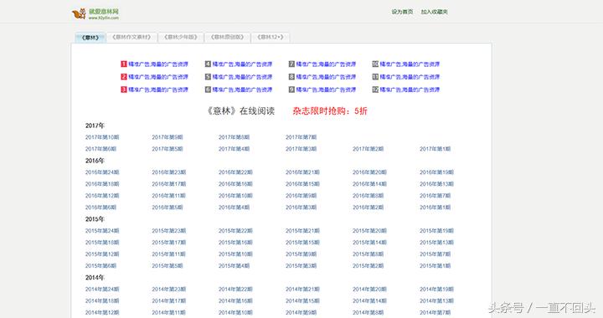This screenshot has width=603, height=318.
Task: Open issue 2016年第24期
Action: coord(102,172)
